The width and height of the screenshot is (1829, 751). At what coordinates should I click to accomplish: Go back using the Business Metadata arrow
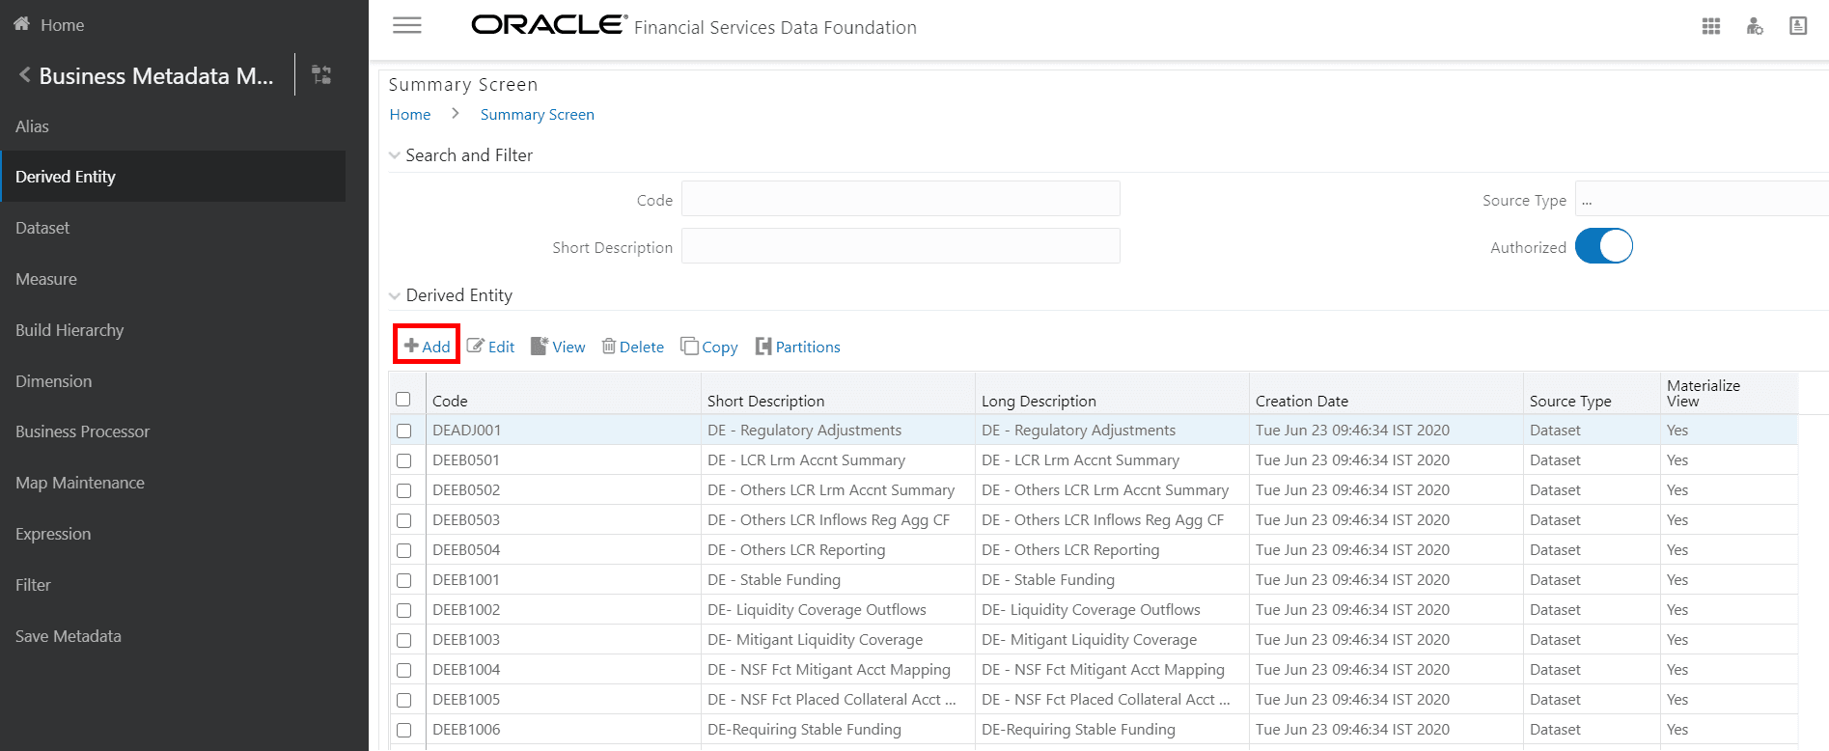click(x=24, y=75)
